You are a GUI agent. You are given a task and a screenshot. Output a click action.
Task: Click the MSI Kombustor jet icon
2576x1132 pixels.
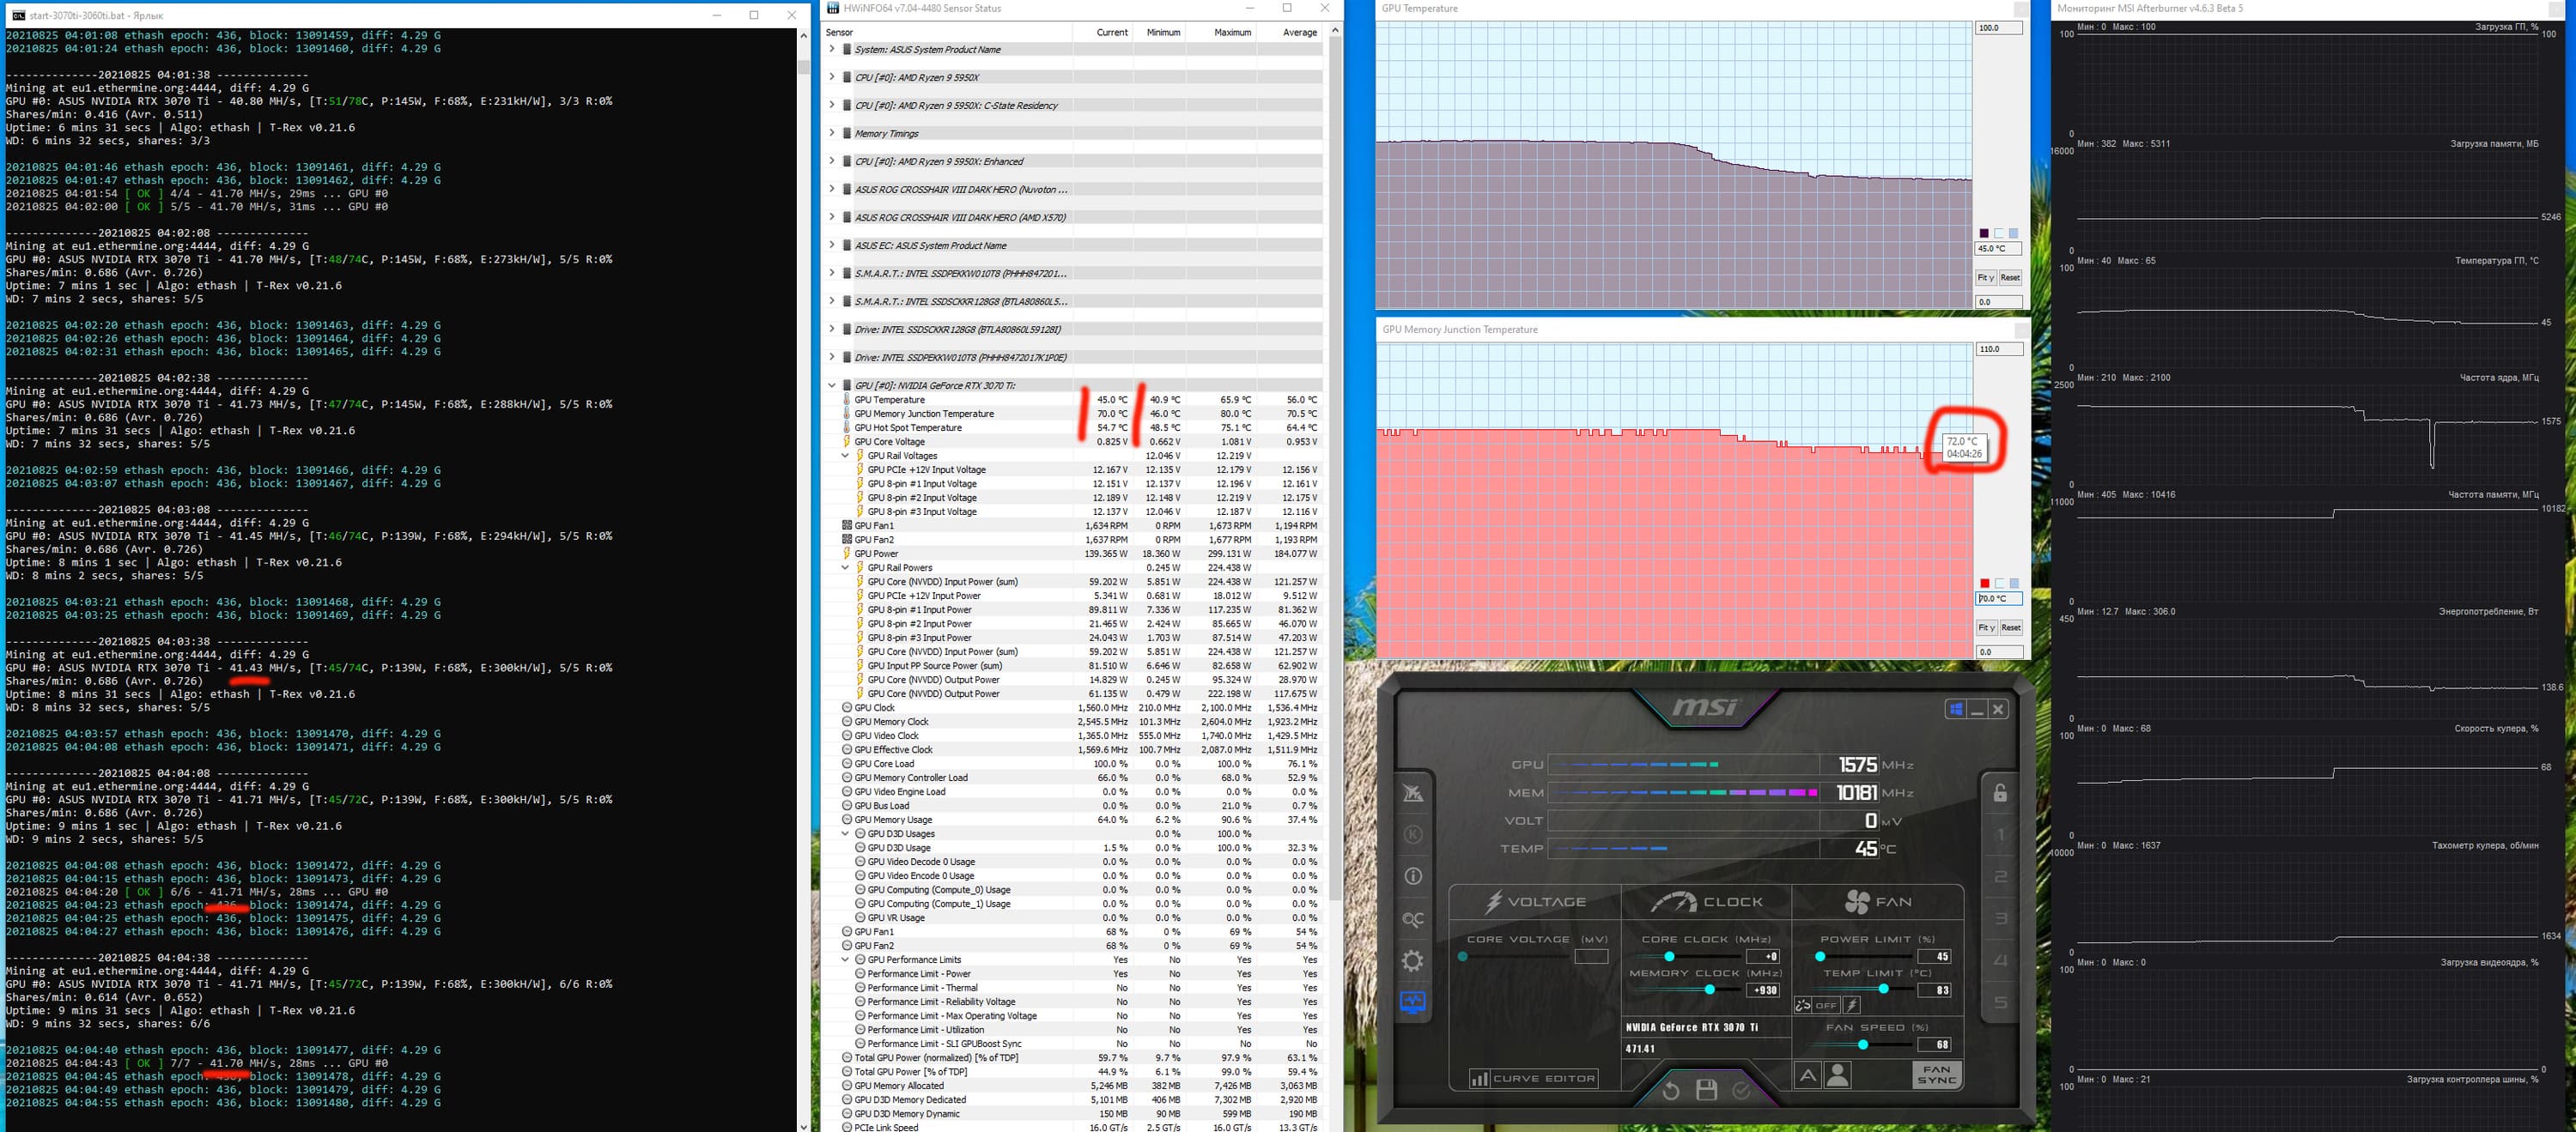1412,792
